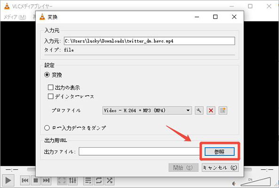Viewport: 279px width, 188px height.
Task: Mute audio via speaker icon
Action: click(234, 183)
